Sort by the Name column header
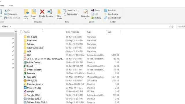The width and height of the screenshot is (185, 104). [27, 32]
